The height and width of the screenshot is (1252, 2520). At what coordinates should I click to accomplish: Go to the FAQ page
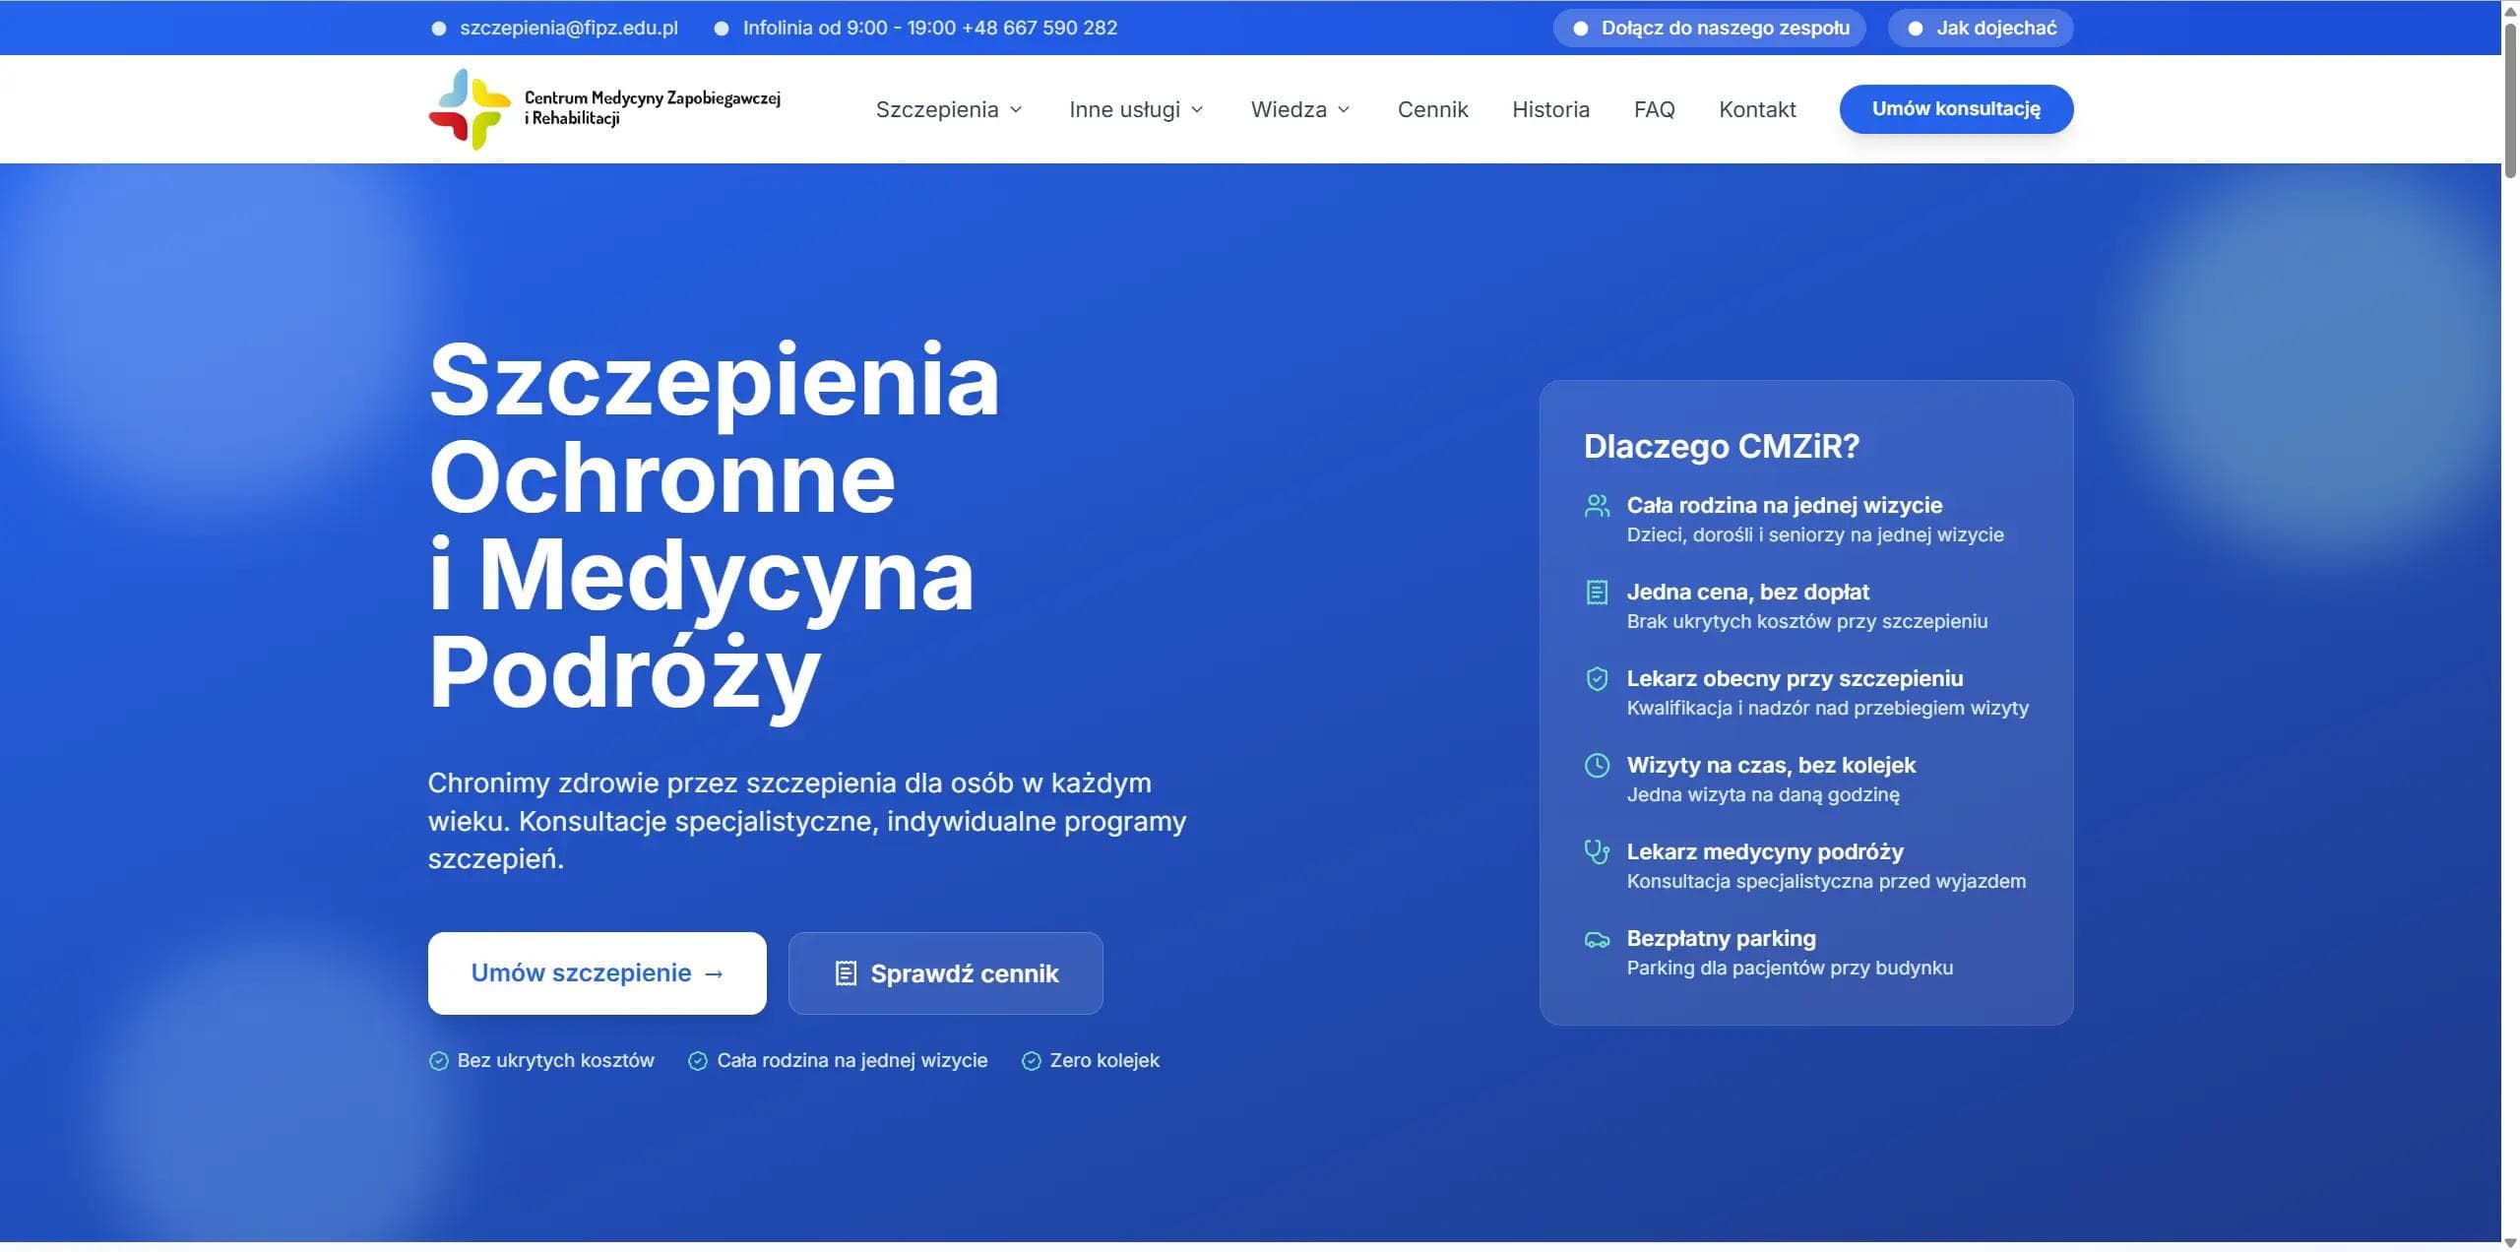tap(1654, 109)
